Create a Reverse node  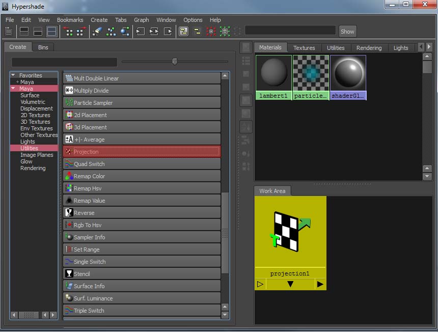coord(142,213)
